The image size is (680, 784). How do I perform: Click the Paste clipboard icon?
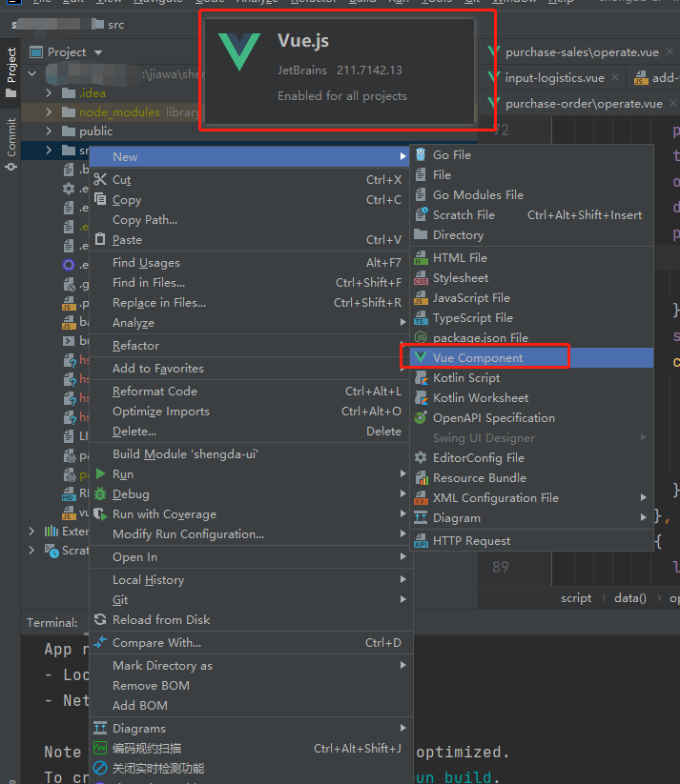tap(100, 239)
